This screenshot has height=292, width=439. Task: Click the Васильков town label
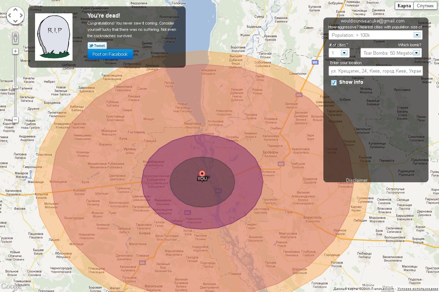pos(153,286)
